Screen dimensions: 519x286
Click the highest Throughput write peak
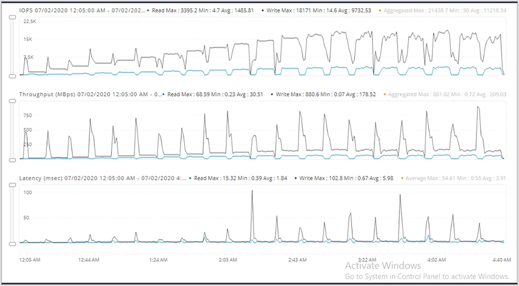478,107
